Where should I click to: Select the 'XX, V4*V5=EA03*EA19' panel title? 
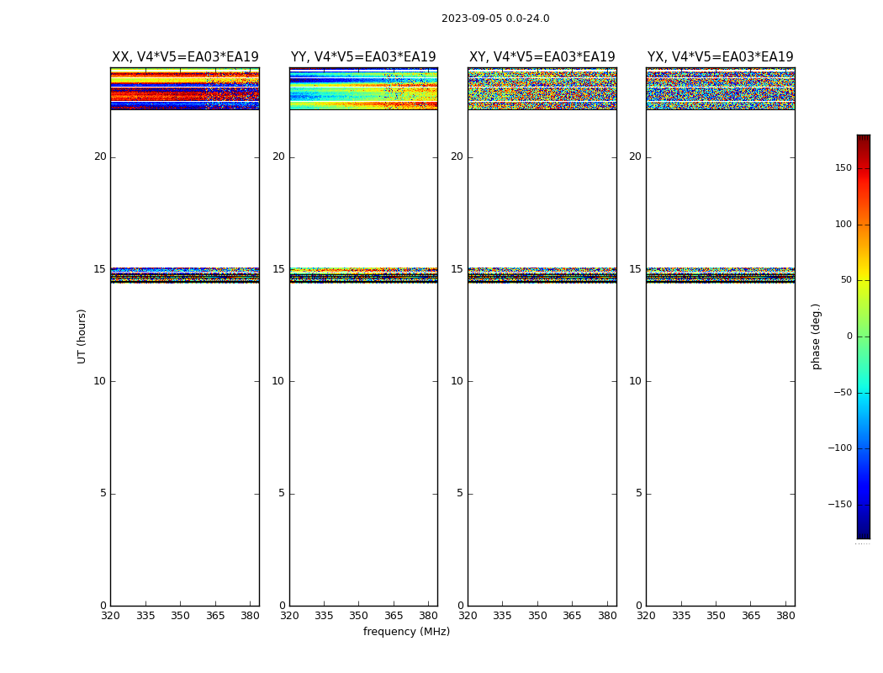point(185,57)
